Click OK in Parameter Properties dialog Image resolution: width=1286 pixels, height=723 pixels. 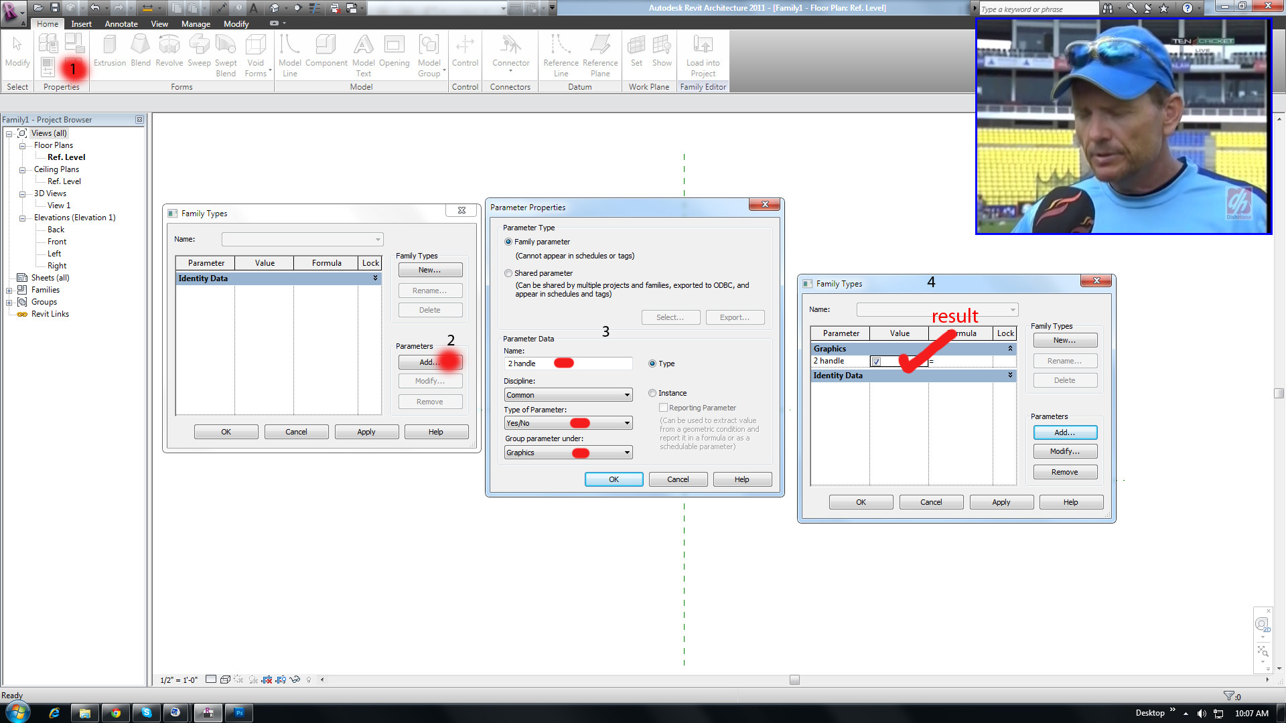pyautogui.click(x=614, y=479)
